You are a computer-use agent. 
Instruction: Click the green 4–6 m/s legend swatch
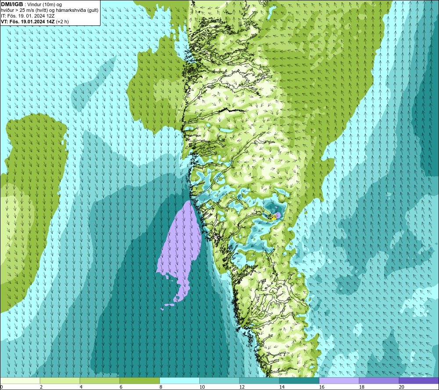(100, 380)
